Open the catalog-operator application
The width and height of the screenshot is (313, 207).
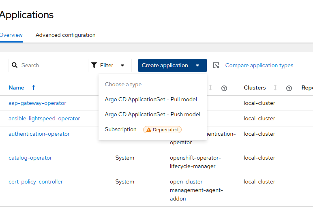point(30,158)
